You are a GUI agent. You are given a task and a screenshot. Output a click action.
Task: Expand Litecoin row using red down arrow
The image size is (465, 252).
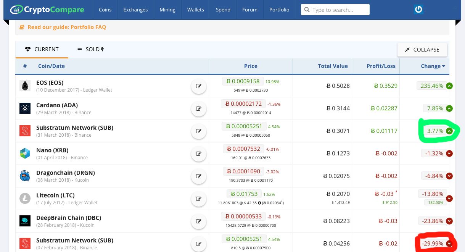[x=449, y=199]
